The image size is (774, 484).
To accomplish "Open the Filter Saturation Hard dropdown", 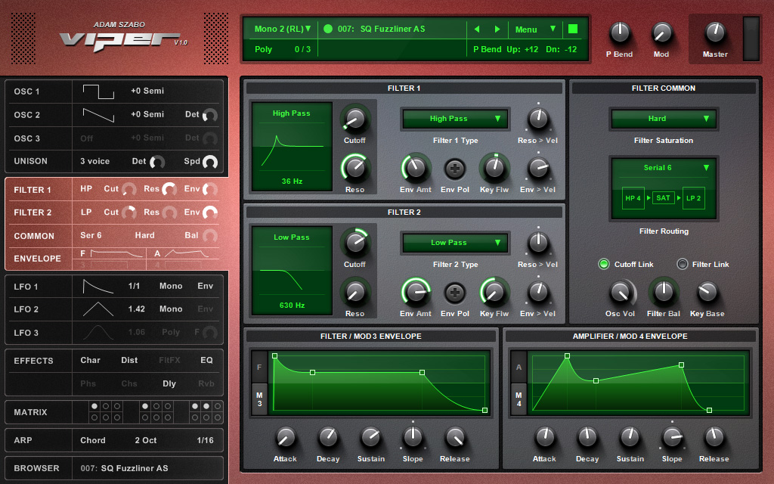I will point(663,119).
